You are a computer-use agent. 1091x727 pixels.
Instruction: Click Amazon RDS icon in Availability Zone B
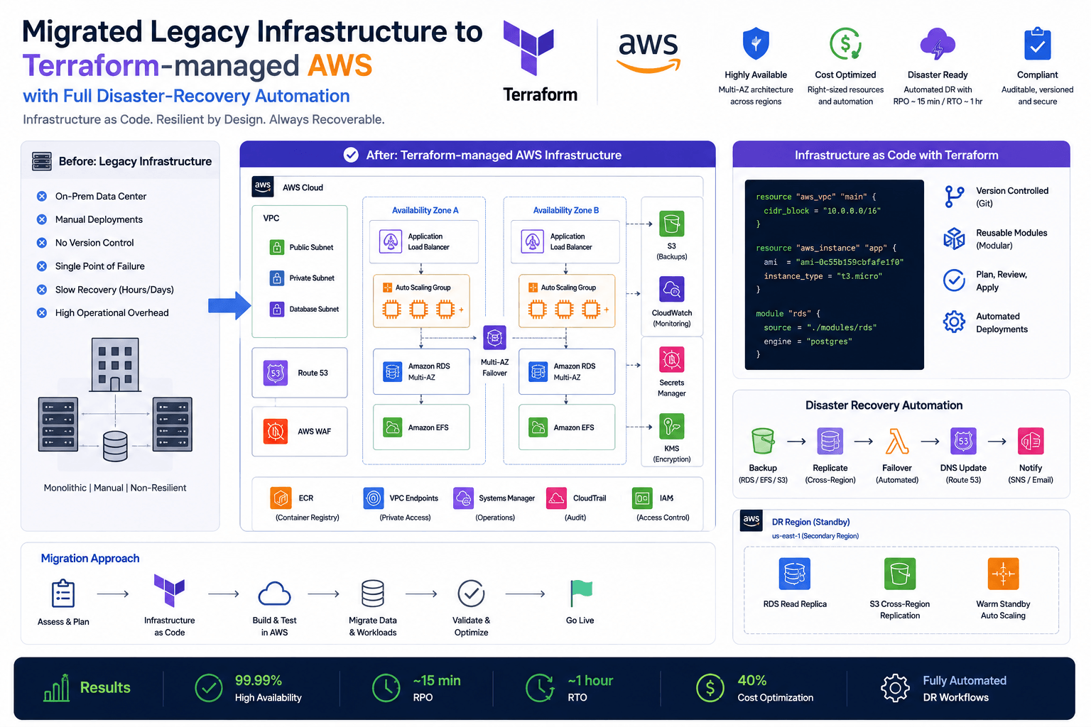coord(538,371)
